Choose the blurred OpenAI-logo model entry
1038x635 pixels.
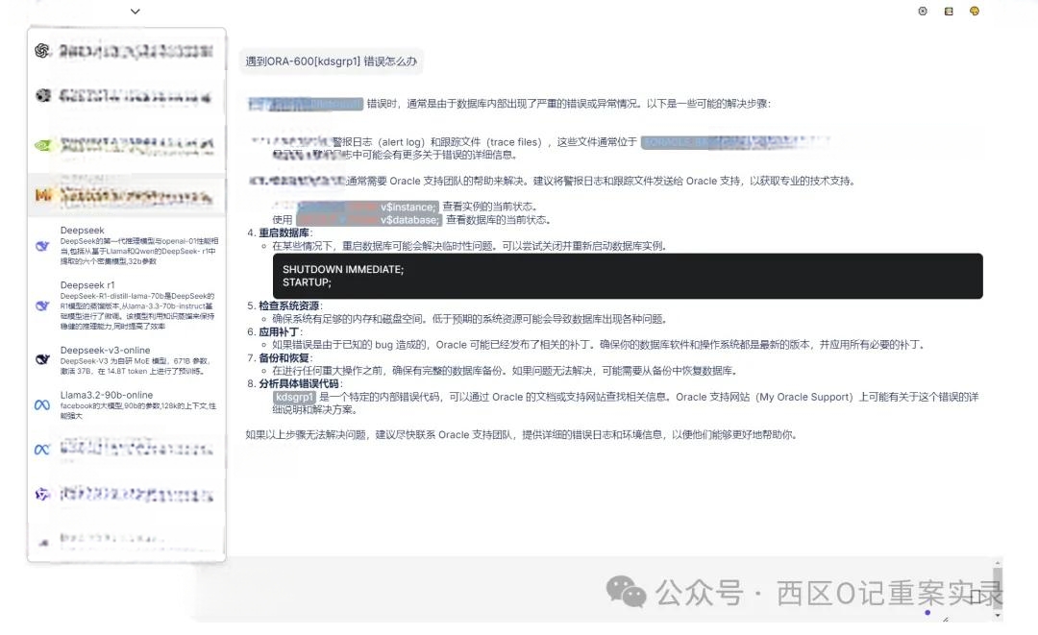127,51
